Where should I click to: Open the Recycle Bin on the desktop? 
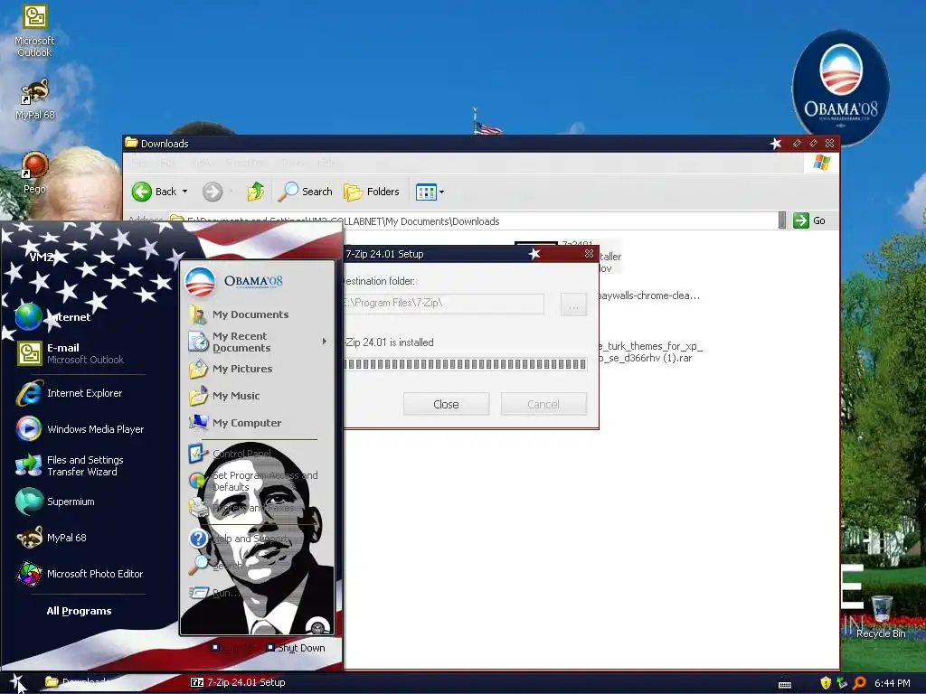tap(881, 617)
